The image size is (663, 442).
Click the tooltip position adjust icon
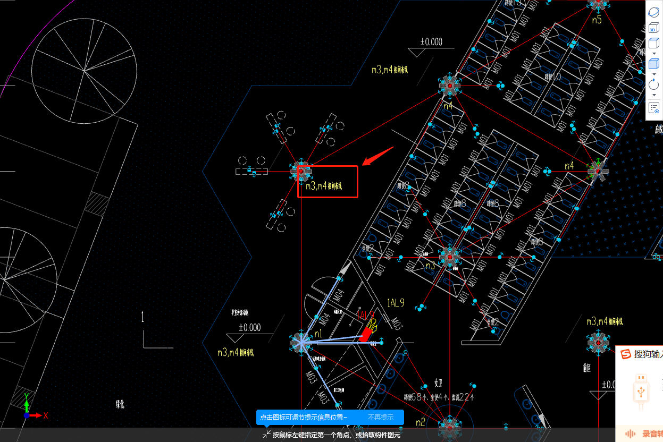point(266,435)
